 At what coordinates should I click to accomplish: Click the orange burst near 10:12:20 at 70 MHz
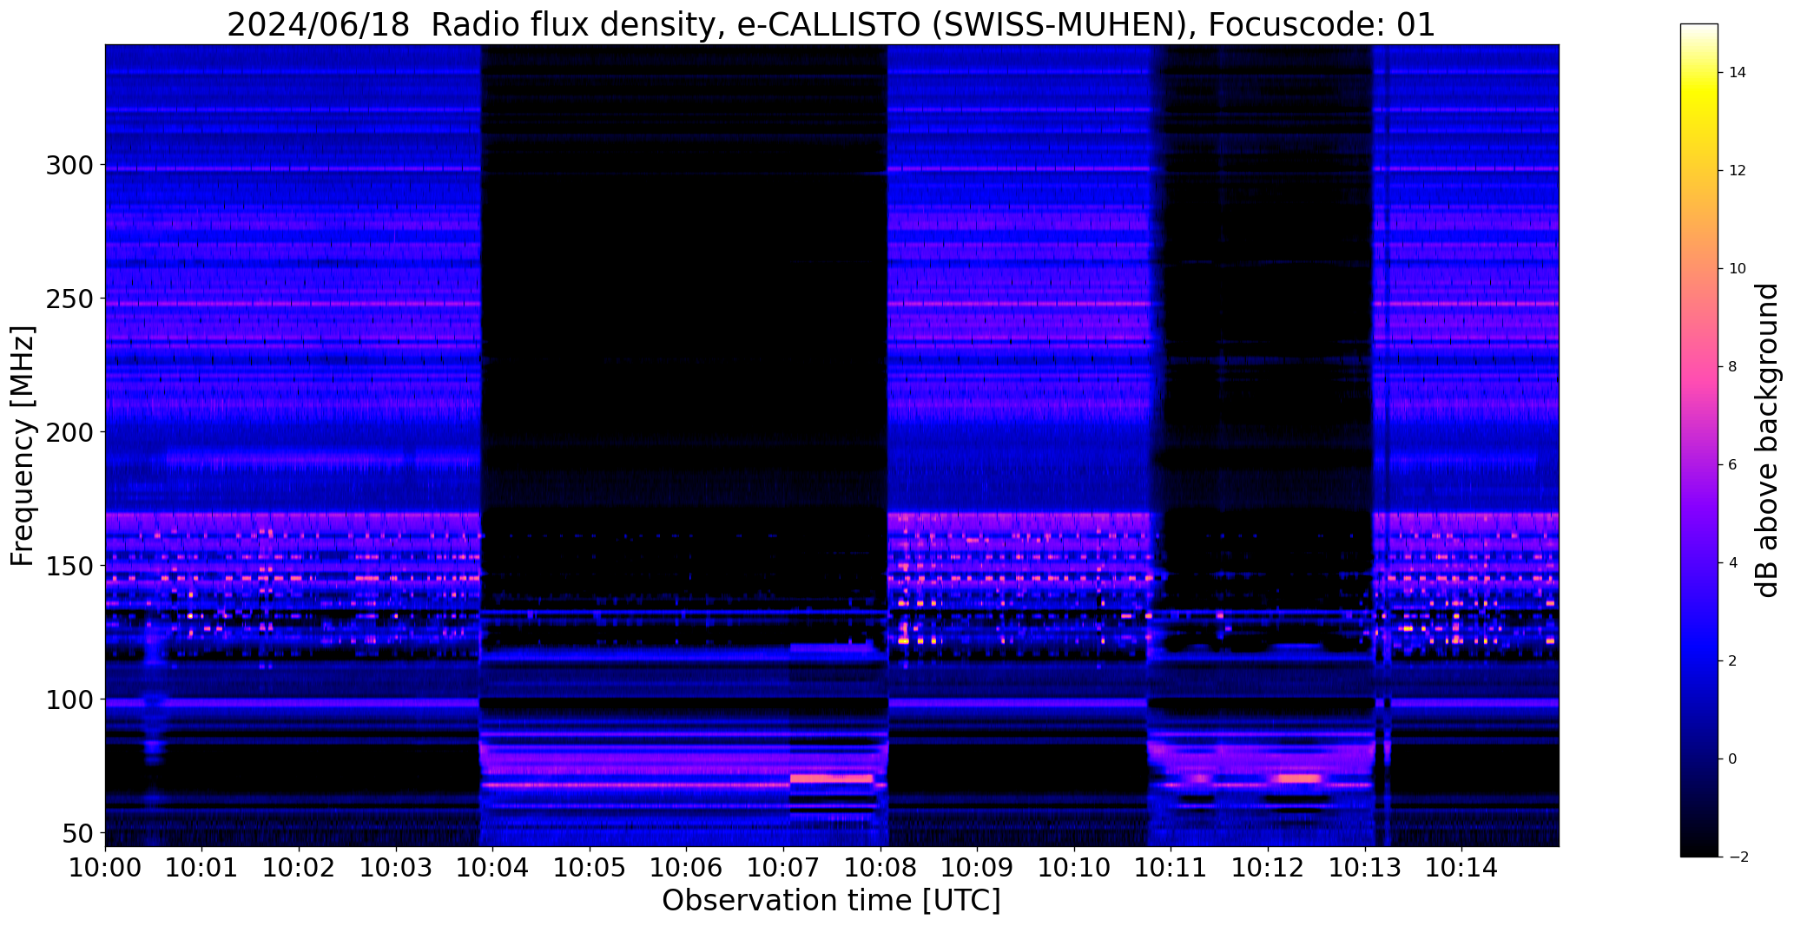[x=1298, y=778]
